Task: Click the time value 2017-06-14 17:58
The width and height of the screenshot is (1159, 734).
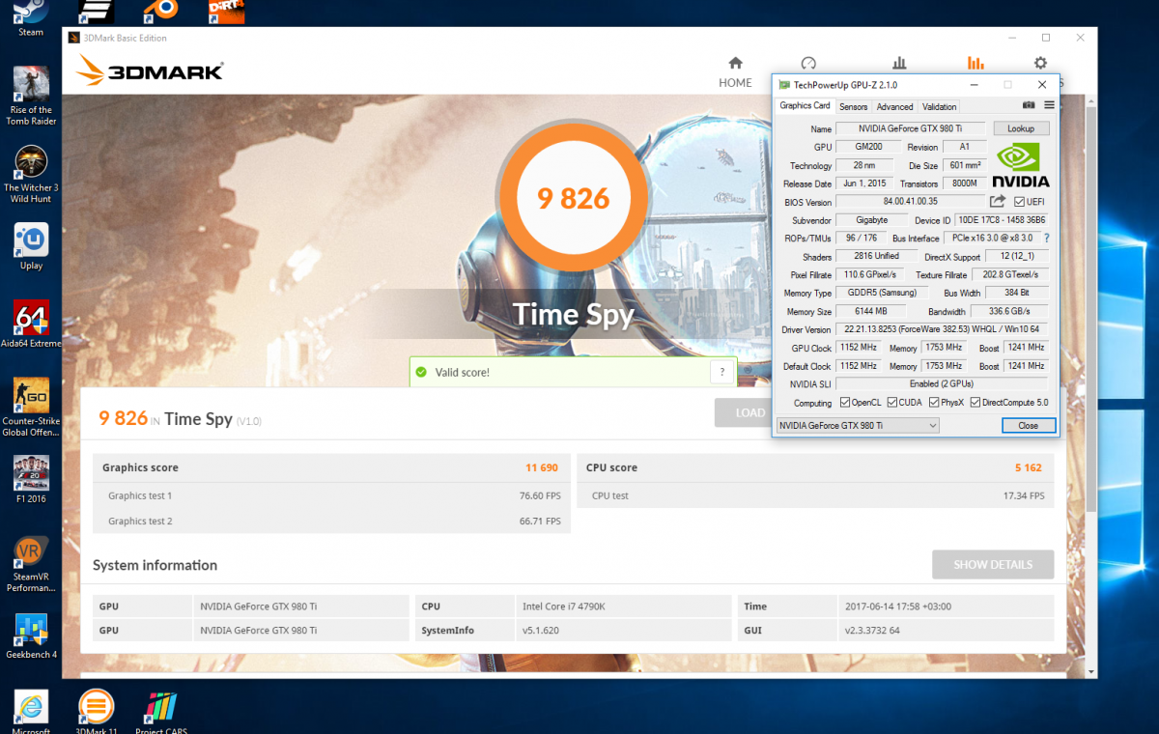Action: pyautogui.click(x=899, y=607)
